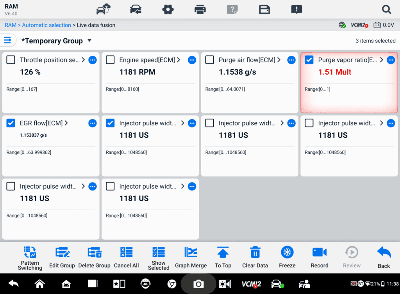
Task: Open Pattern Switching view
Action: 30,253
